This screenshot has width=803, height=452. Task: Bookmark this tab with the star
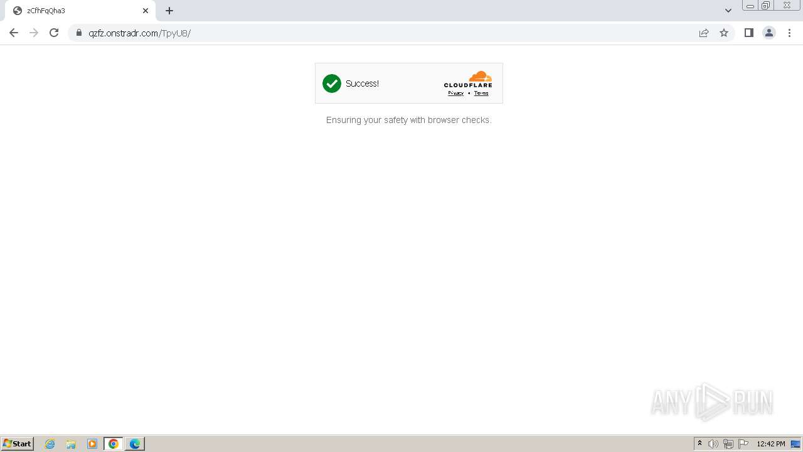(724, 33)
